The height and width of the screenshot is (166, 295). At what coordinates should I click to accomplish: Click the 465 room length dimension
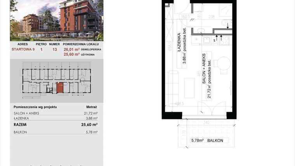[199, 74]
